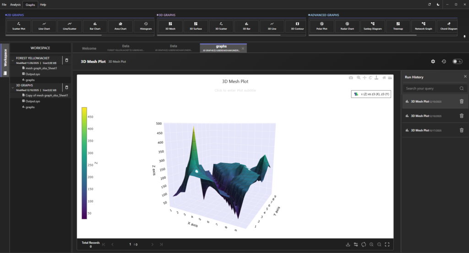This screenshot has height=253, width=469.
Task: Toggle the x (Z) vs z3 legend entry
Action: (371, 94)
